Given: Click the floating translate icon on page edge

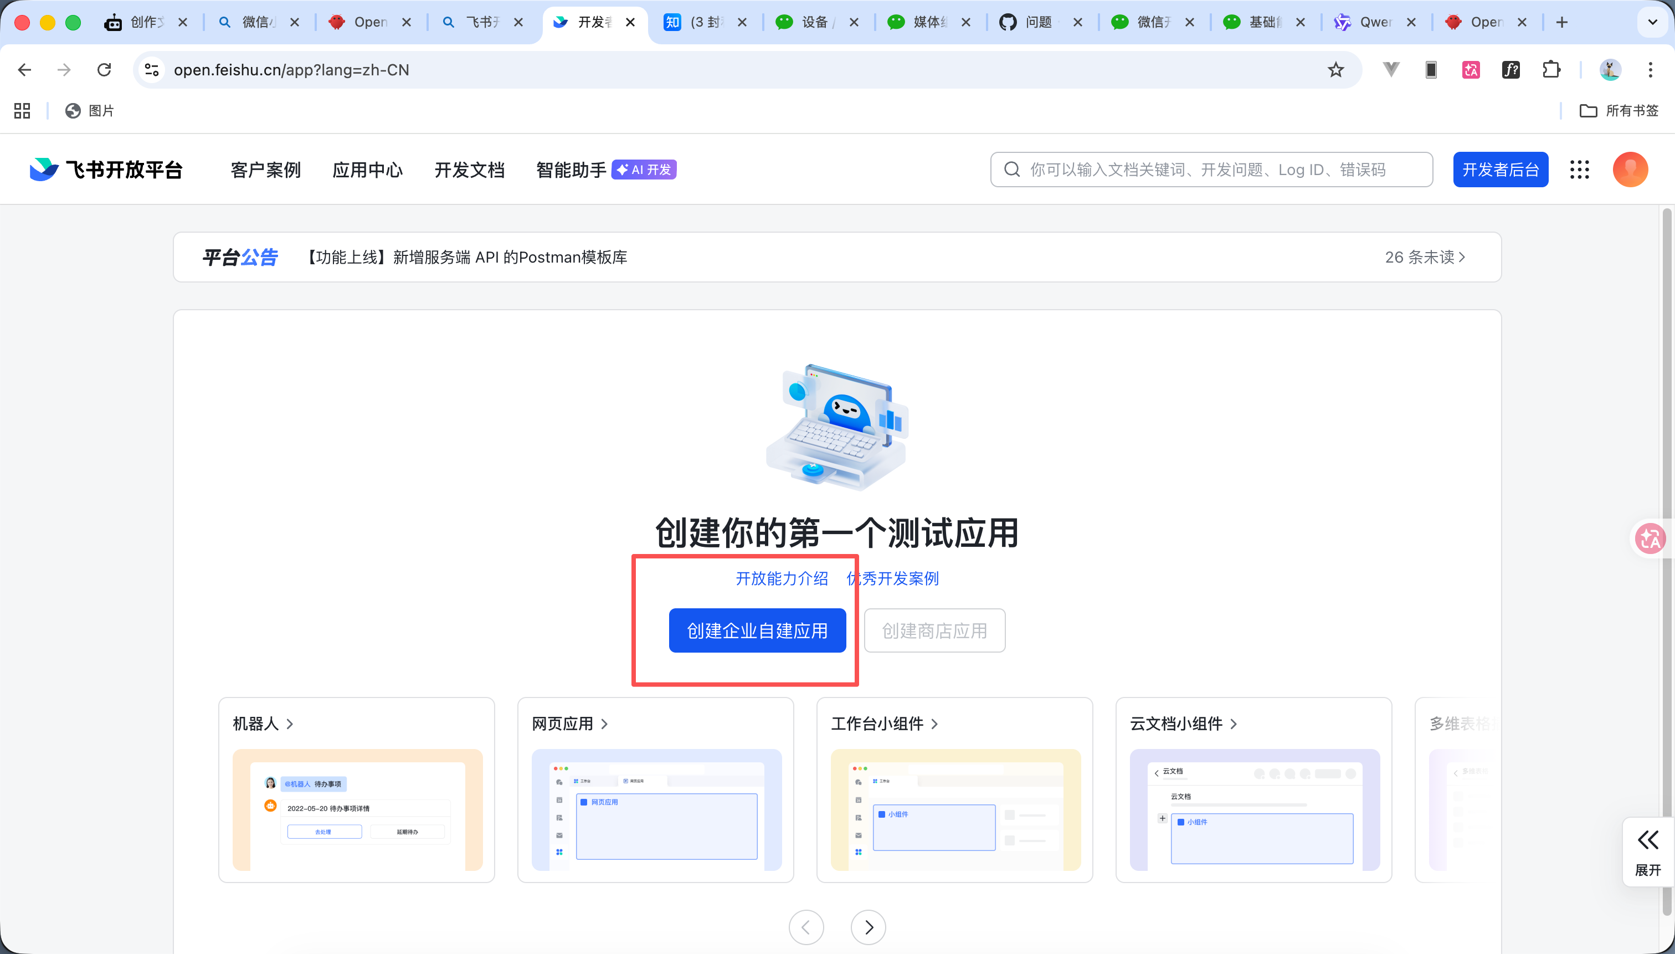Looking at the screenshot, I should pos(1650,538).
